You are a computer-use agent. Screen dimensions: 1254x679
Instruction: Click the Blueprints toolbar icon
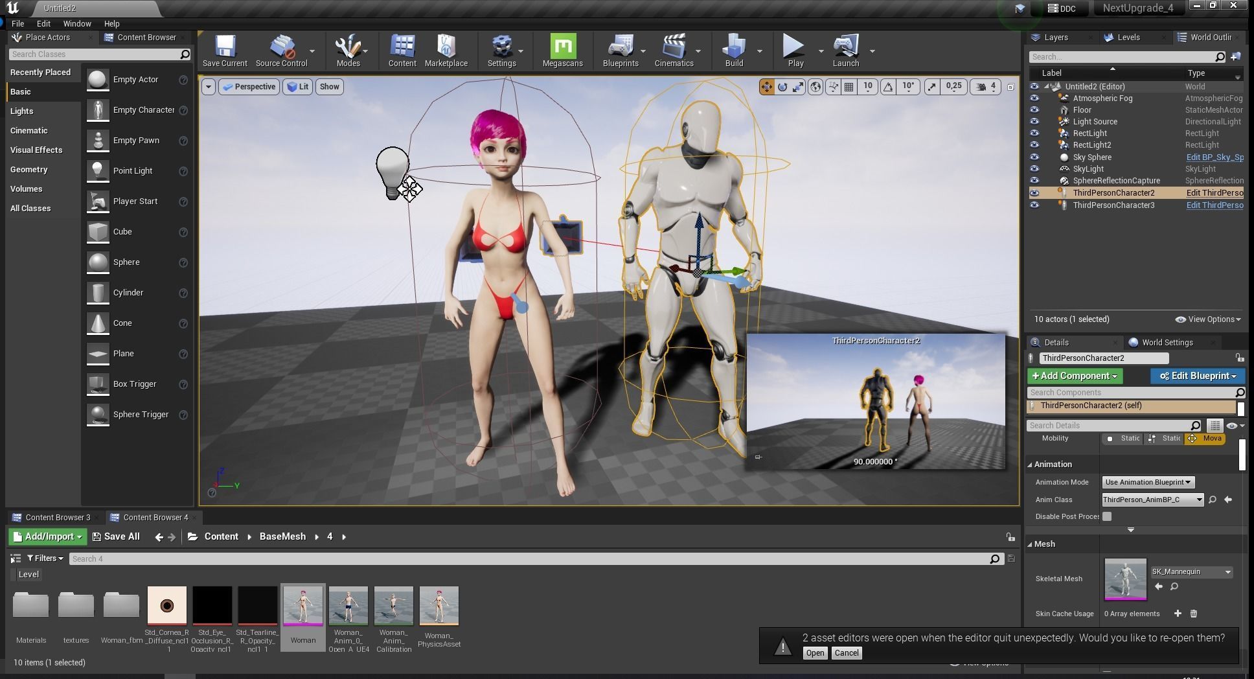click(x=621, y=51)
